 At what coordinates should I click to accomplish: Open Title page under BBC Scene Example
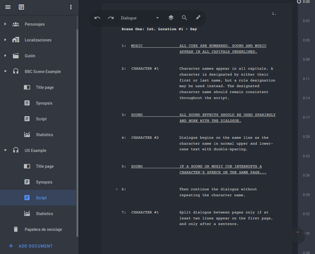click(x=38, y=87)
